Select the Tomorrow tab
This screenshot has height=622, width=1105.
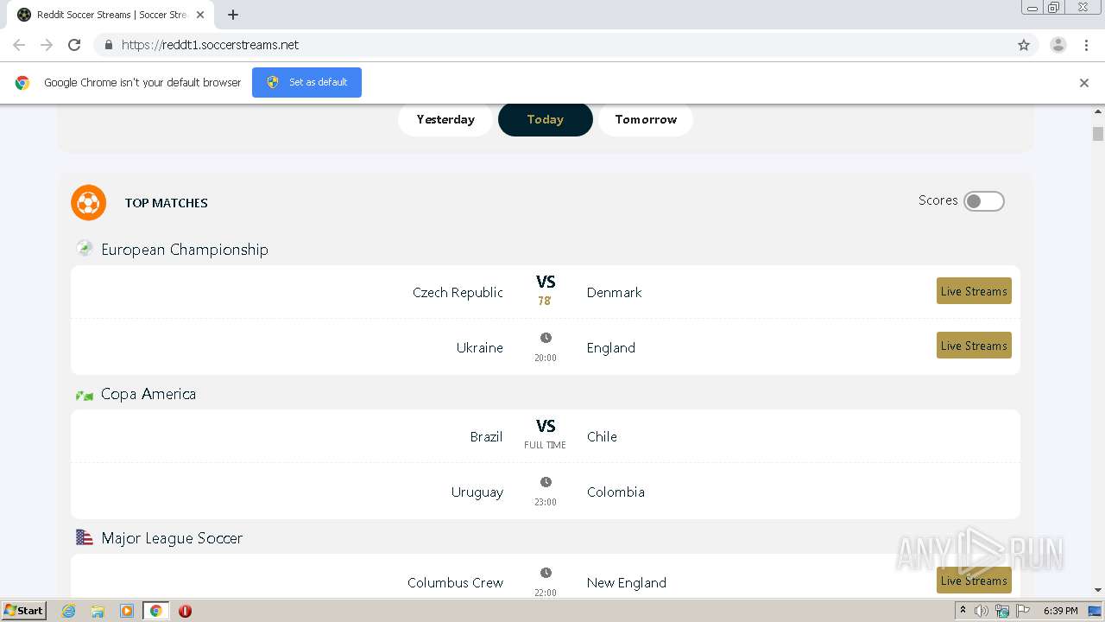[646, 120]
